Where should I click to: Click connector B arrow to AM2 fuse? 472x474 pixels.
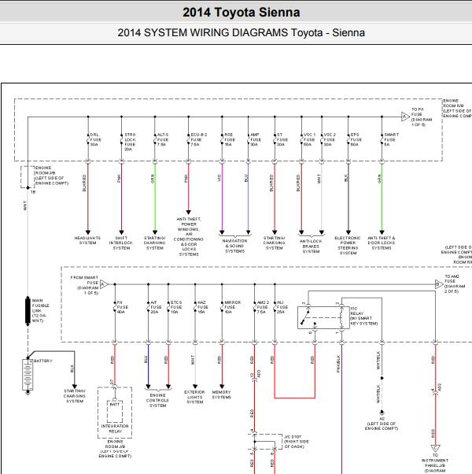[x=439, y=284]
